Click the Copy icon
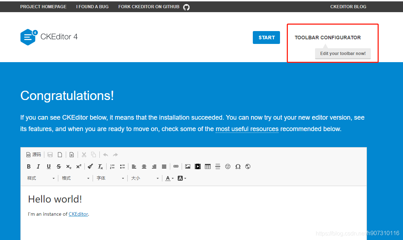The image size is (403, 240). click(x=94, y=155)
